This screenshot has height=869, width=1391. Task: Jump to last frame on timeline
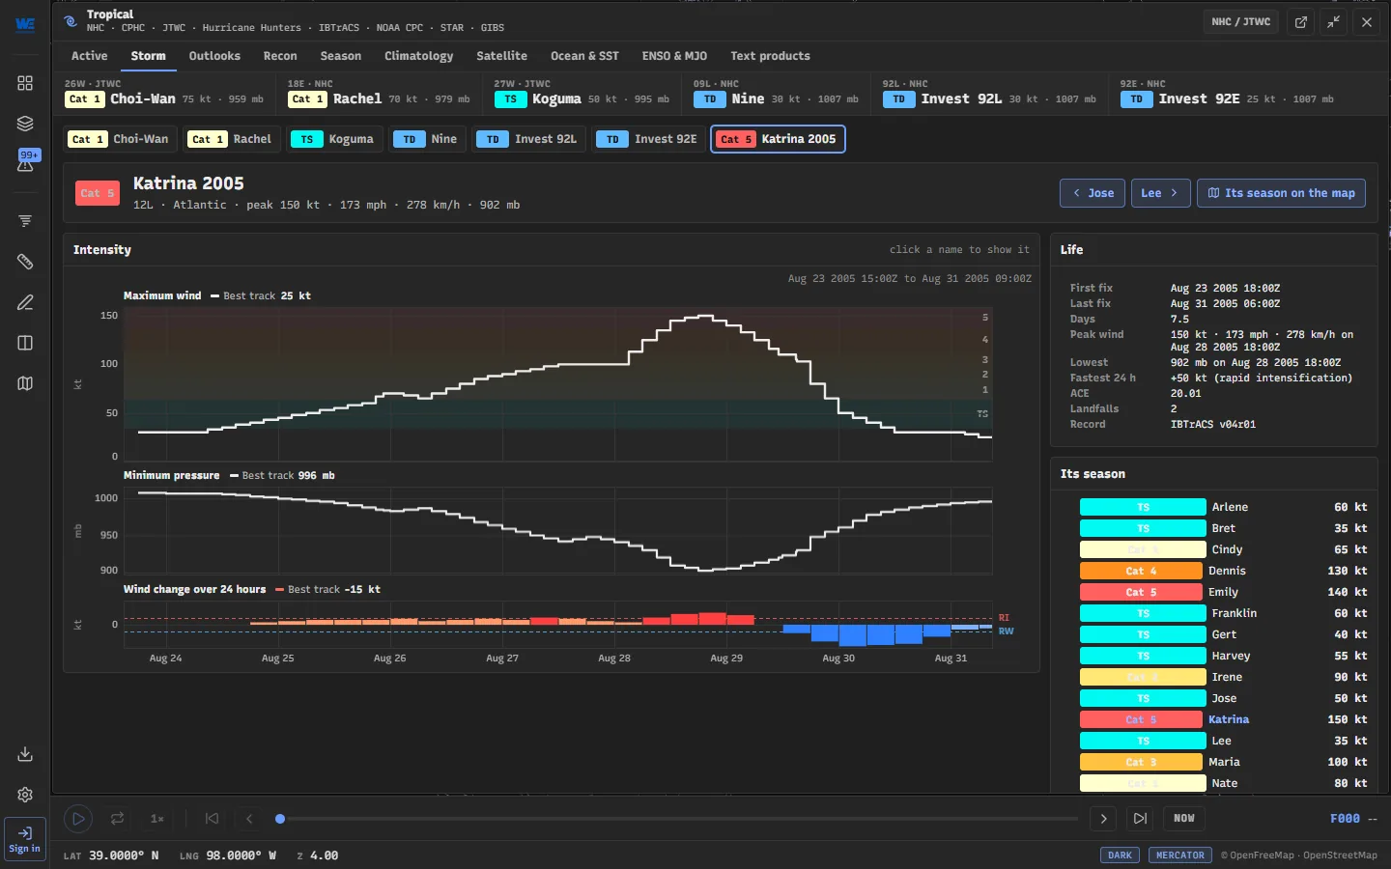pos(1140,819)
